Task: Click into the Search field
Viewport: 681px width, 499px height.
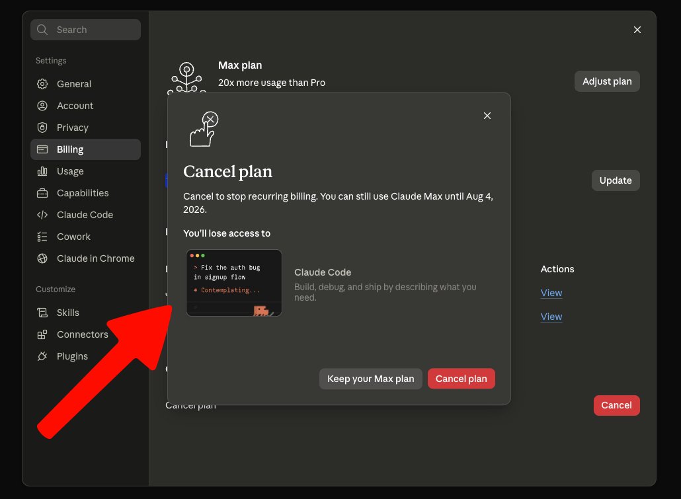Action: [85, 30]
